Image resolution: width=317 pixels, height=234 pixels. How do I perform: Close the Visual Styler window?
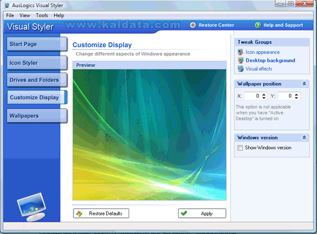[305, 3]
